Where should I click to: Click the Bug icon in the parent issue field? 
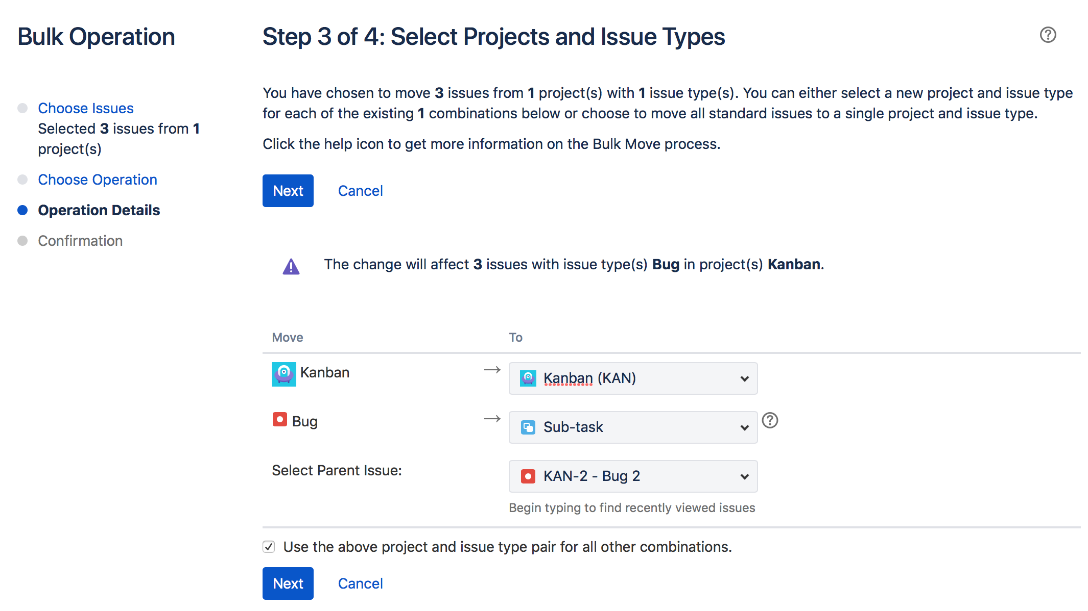[x=528, y=476]
